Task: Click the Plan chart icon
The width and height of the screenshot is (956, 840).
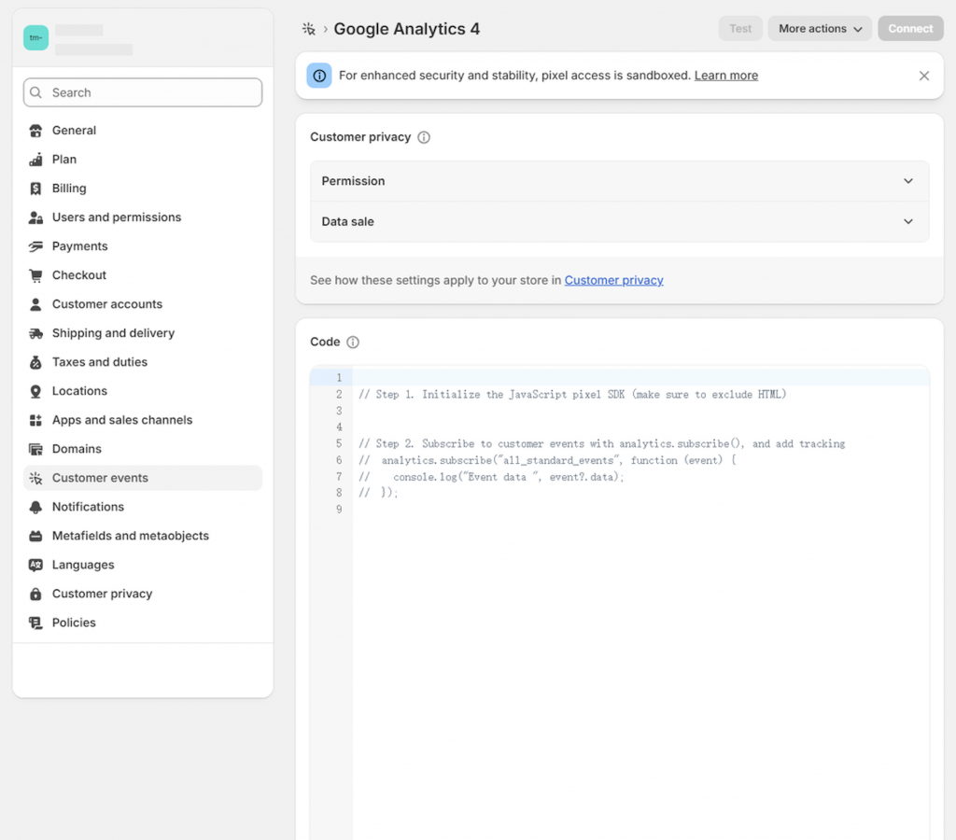Action: point(36,160)
